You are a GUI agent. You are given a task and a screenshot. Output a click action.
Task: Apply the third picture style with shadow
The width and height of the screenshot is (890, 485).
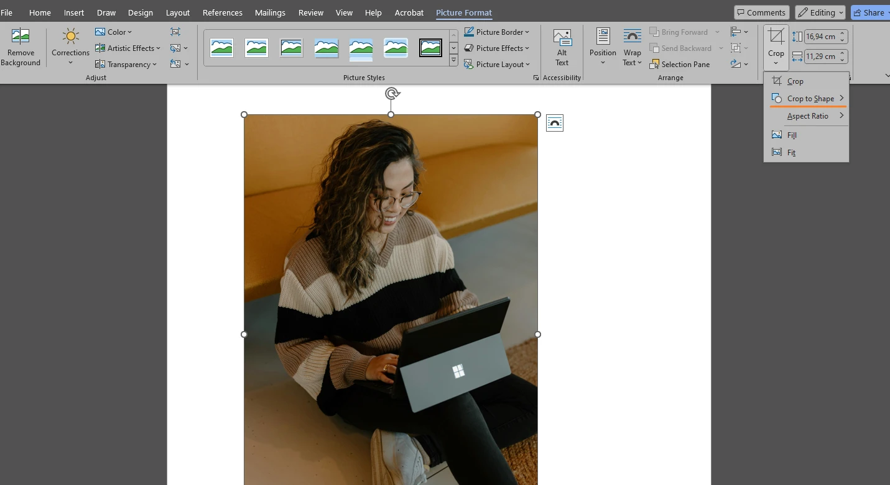(291, 48)
